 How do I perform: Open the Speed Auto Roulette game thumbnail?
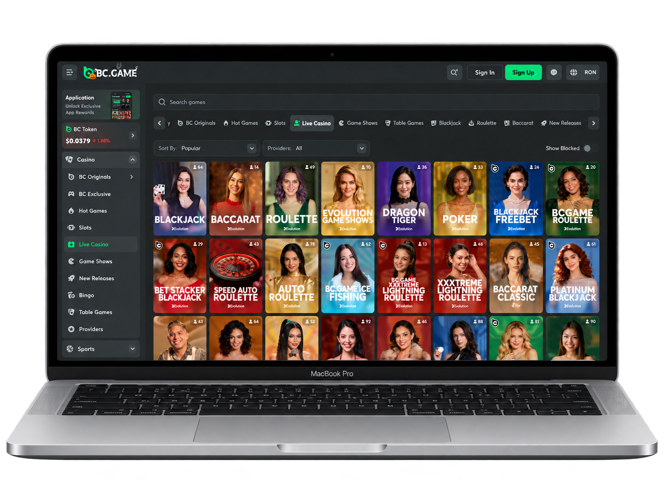pyautogui.click(x=236, y=276)
